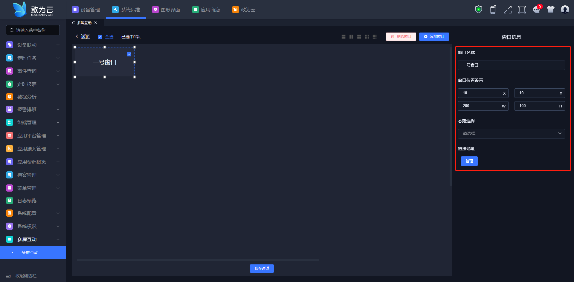574x282 pixels.
Task: Toggle the 全选 checkbox
Action: coord(100,37)
